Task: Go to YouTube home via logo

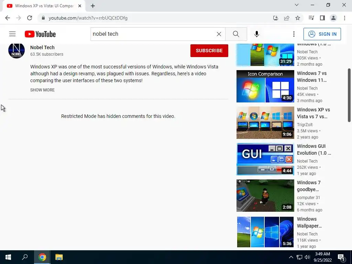Action: (40, 34)
